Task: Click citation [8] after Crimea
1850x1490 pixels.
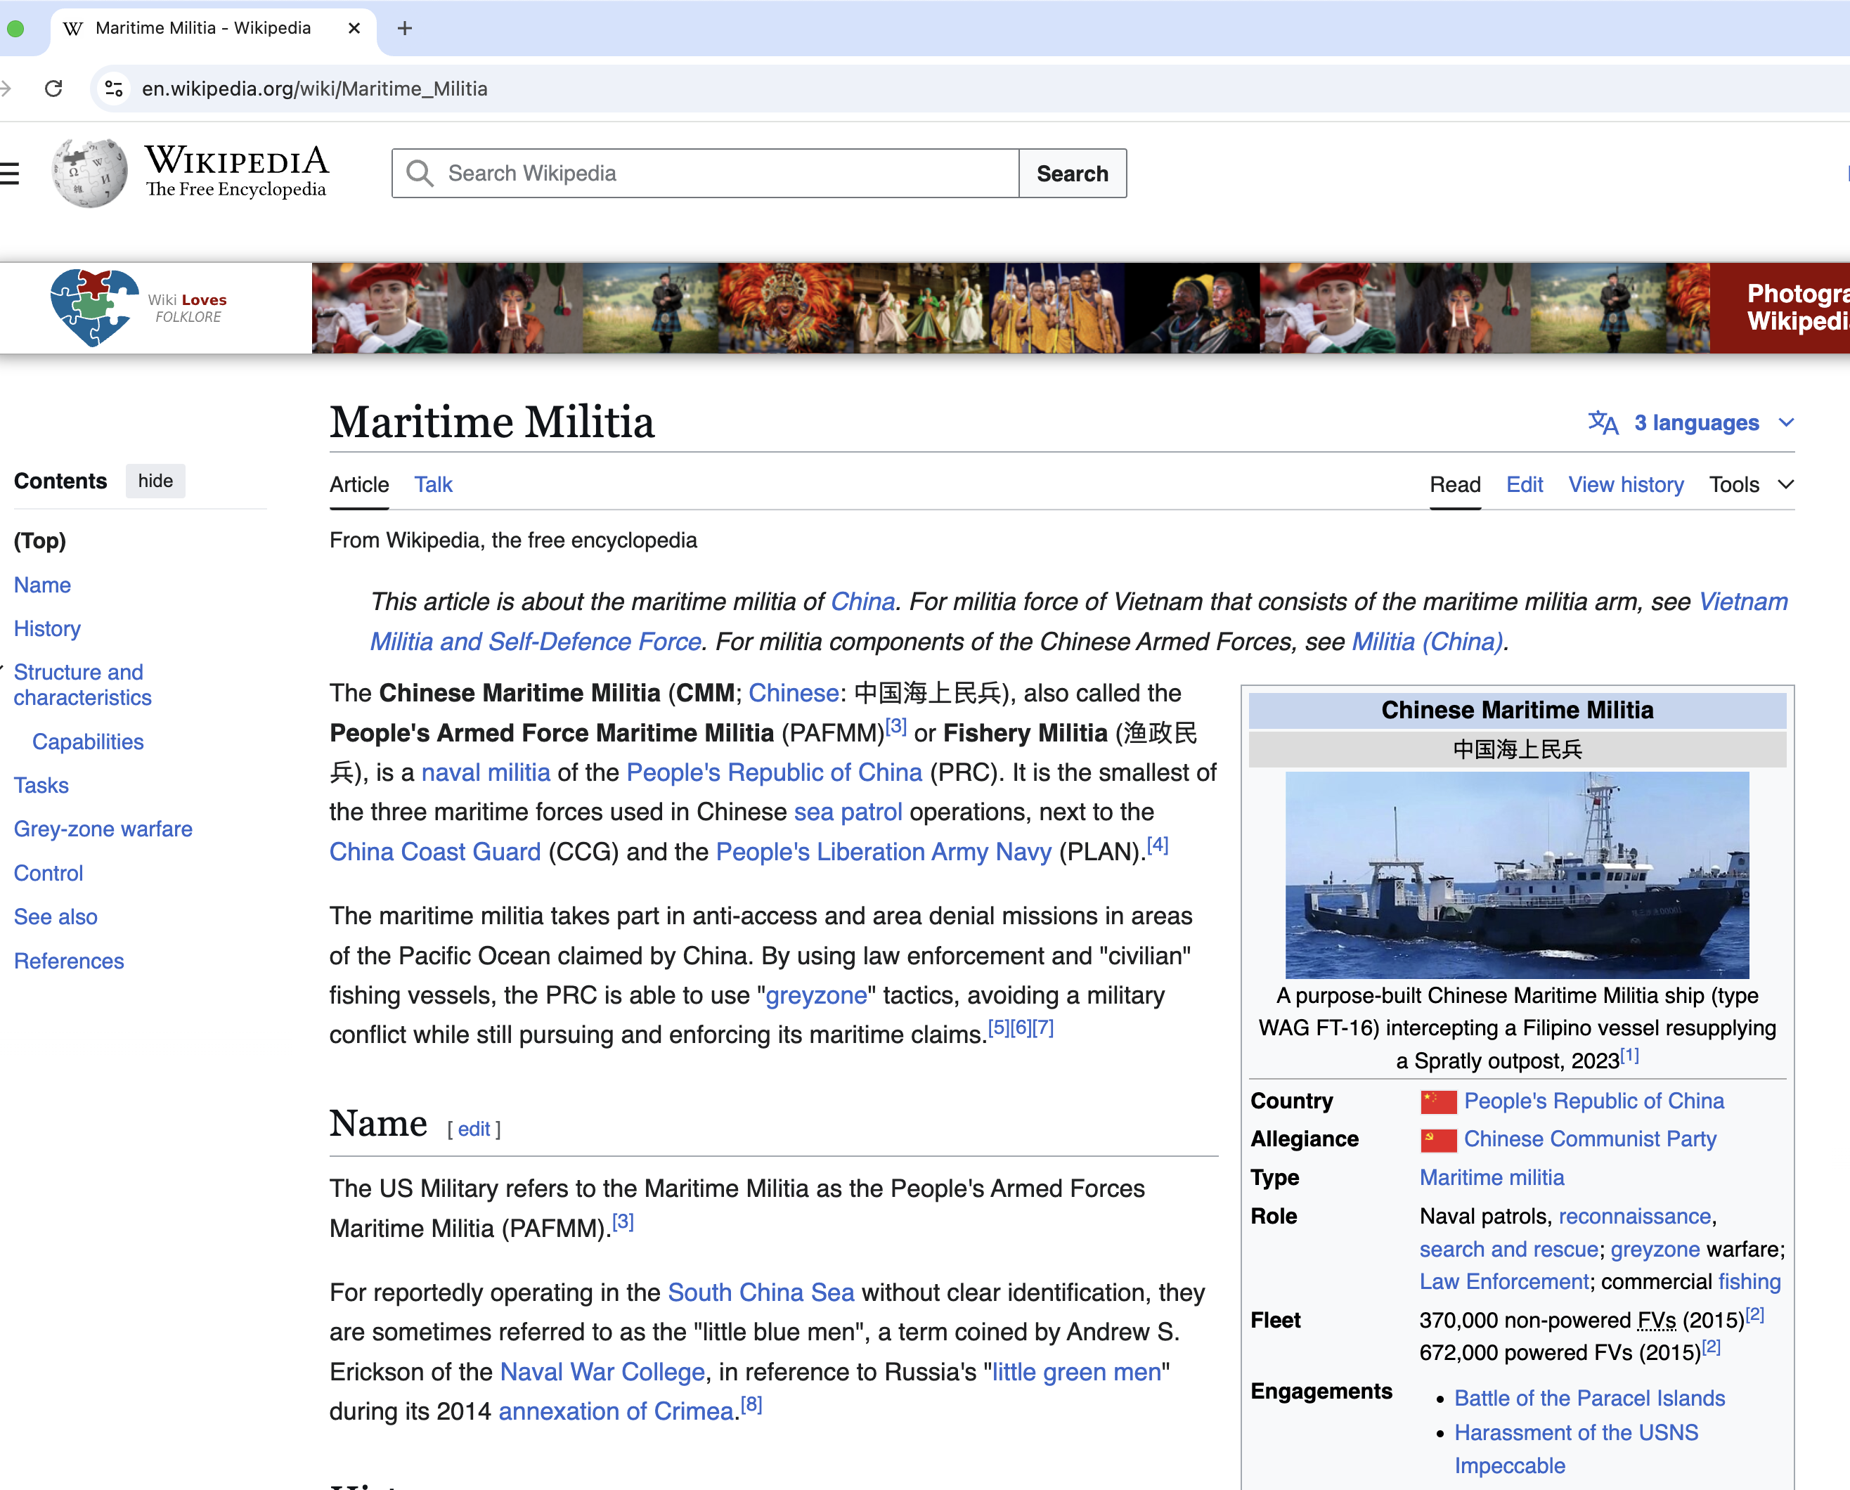Action: point(751,1404)
